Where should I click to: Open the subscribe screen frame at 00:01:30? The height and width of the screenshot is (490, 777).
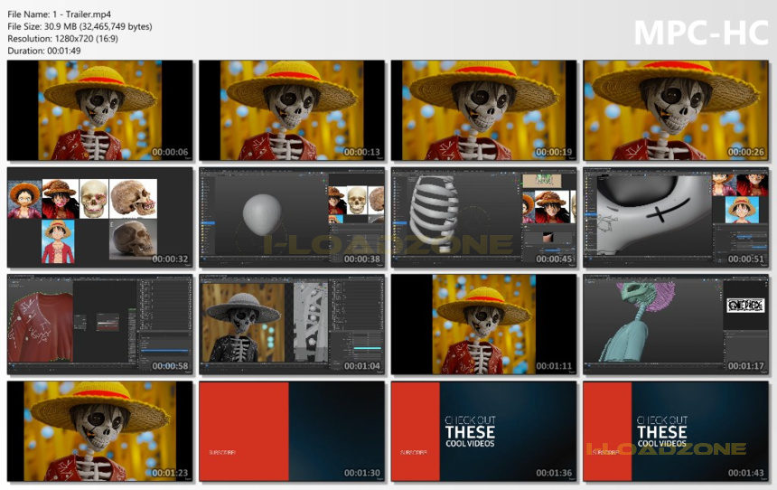point(291,431)
